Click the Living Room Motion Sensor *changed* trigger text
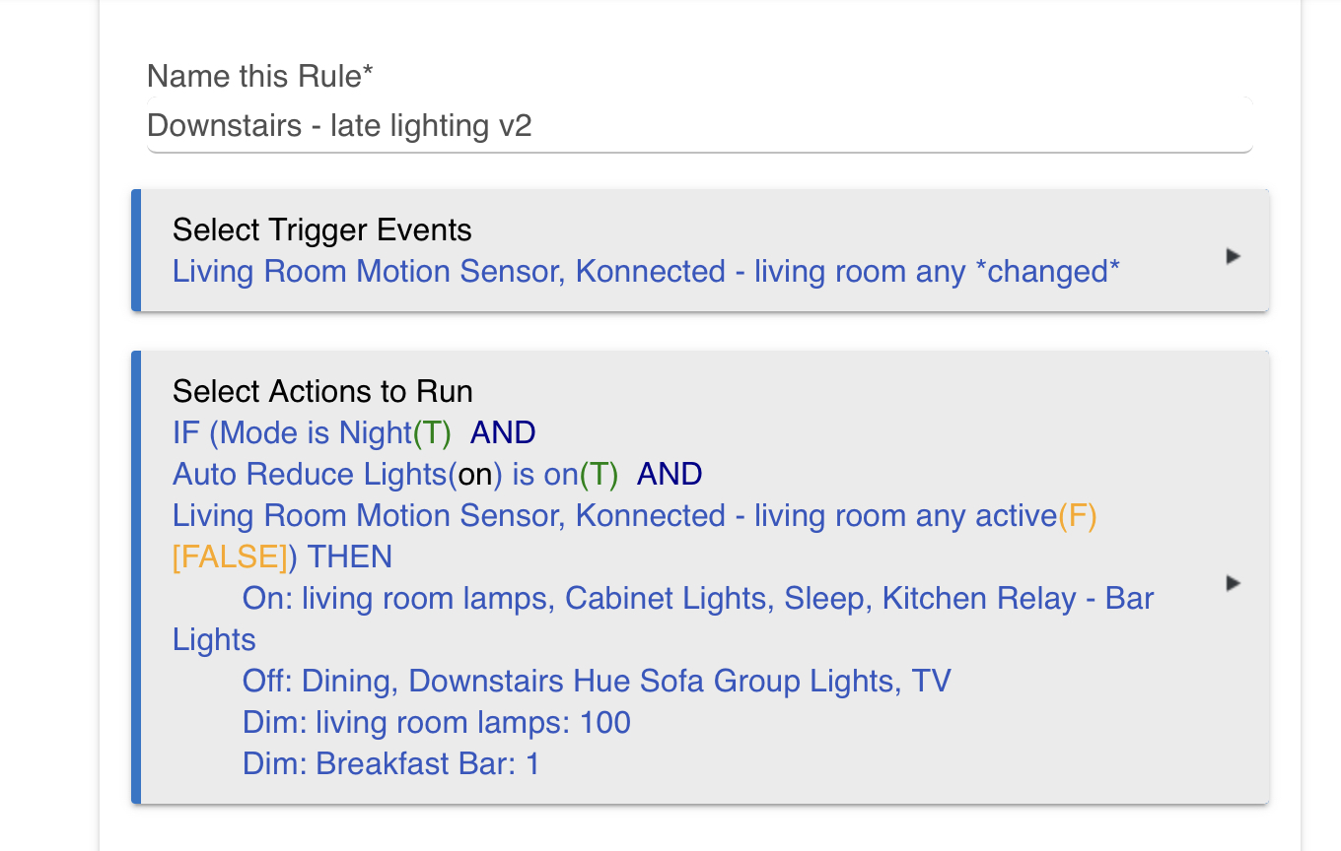 [x=646, y=272]
